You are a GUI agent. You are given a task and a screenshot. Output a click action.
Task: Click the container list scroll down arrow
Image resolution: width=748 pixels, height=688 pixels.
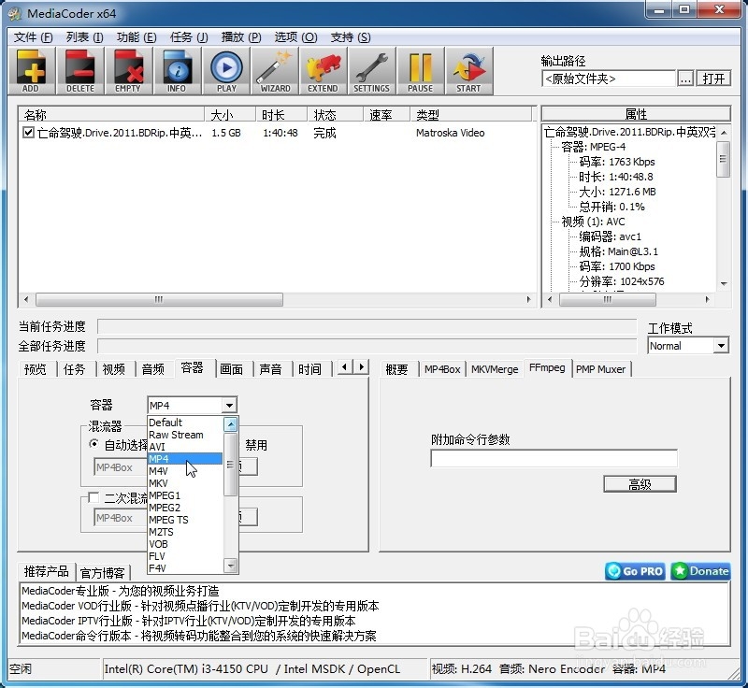[x=230, y=566]
